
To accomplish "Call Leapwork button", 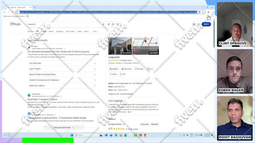I will [x=123, y=74].
